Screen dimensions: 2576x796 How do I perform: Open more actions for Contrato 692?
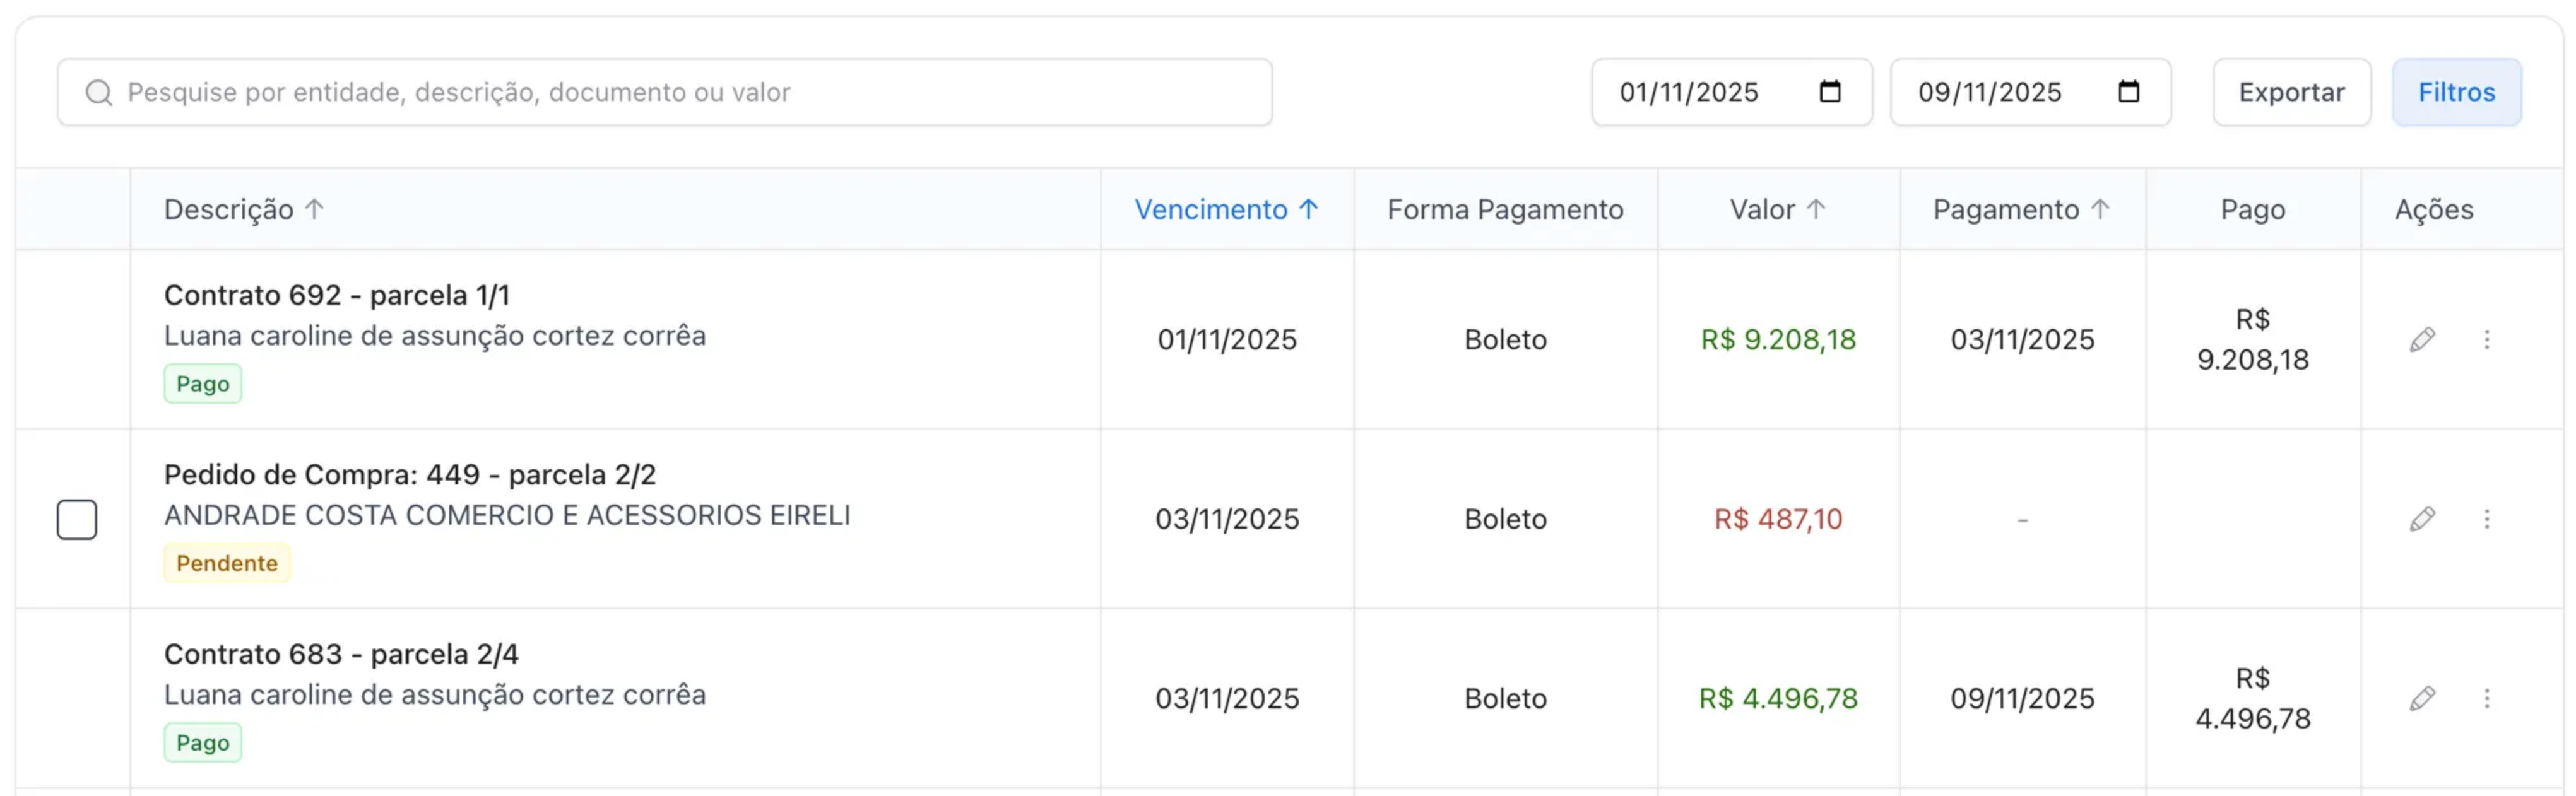click(2487, 340)
